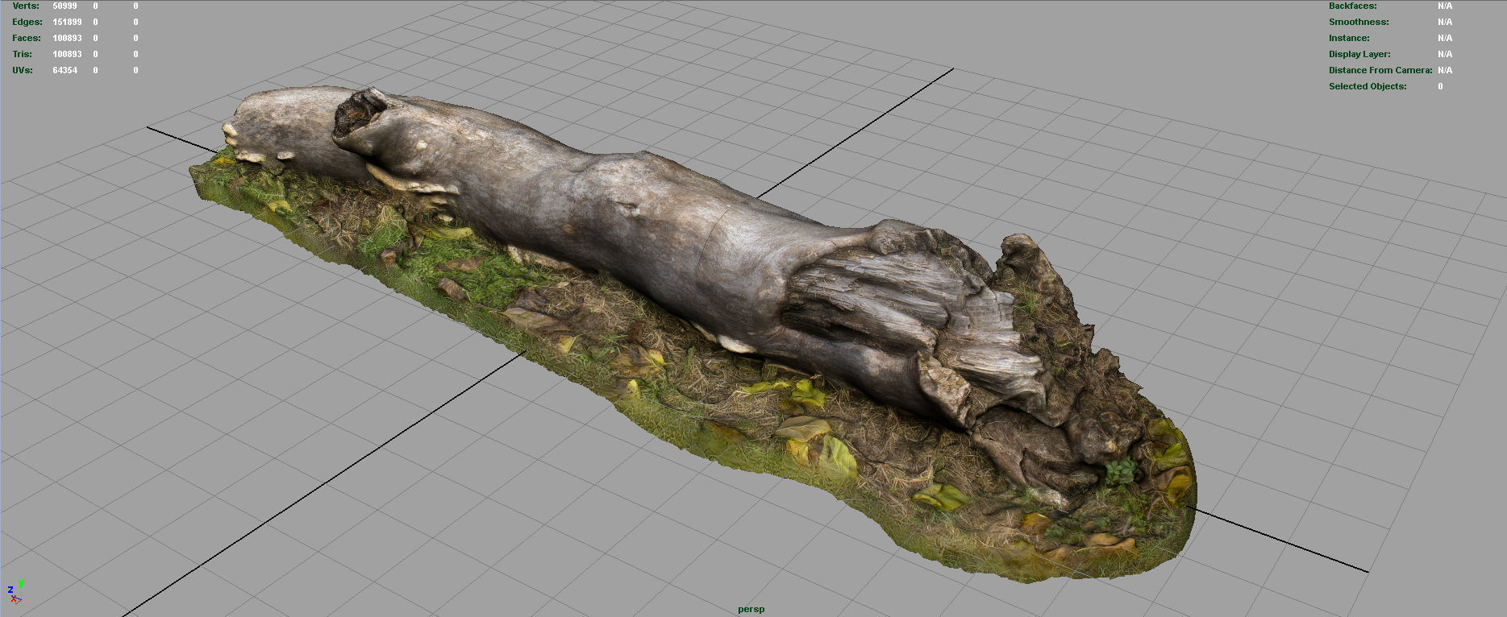This screenshot has width=1507, height=617.
Task: Click the 100893 value beside Tris
Action: point(67,54)
